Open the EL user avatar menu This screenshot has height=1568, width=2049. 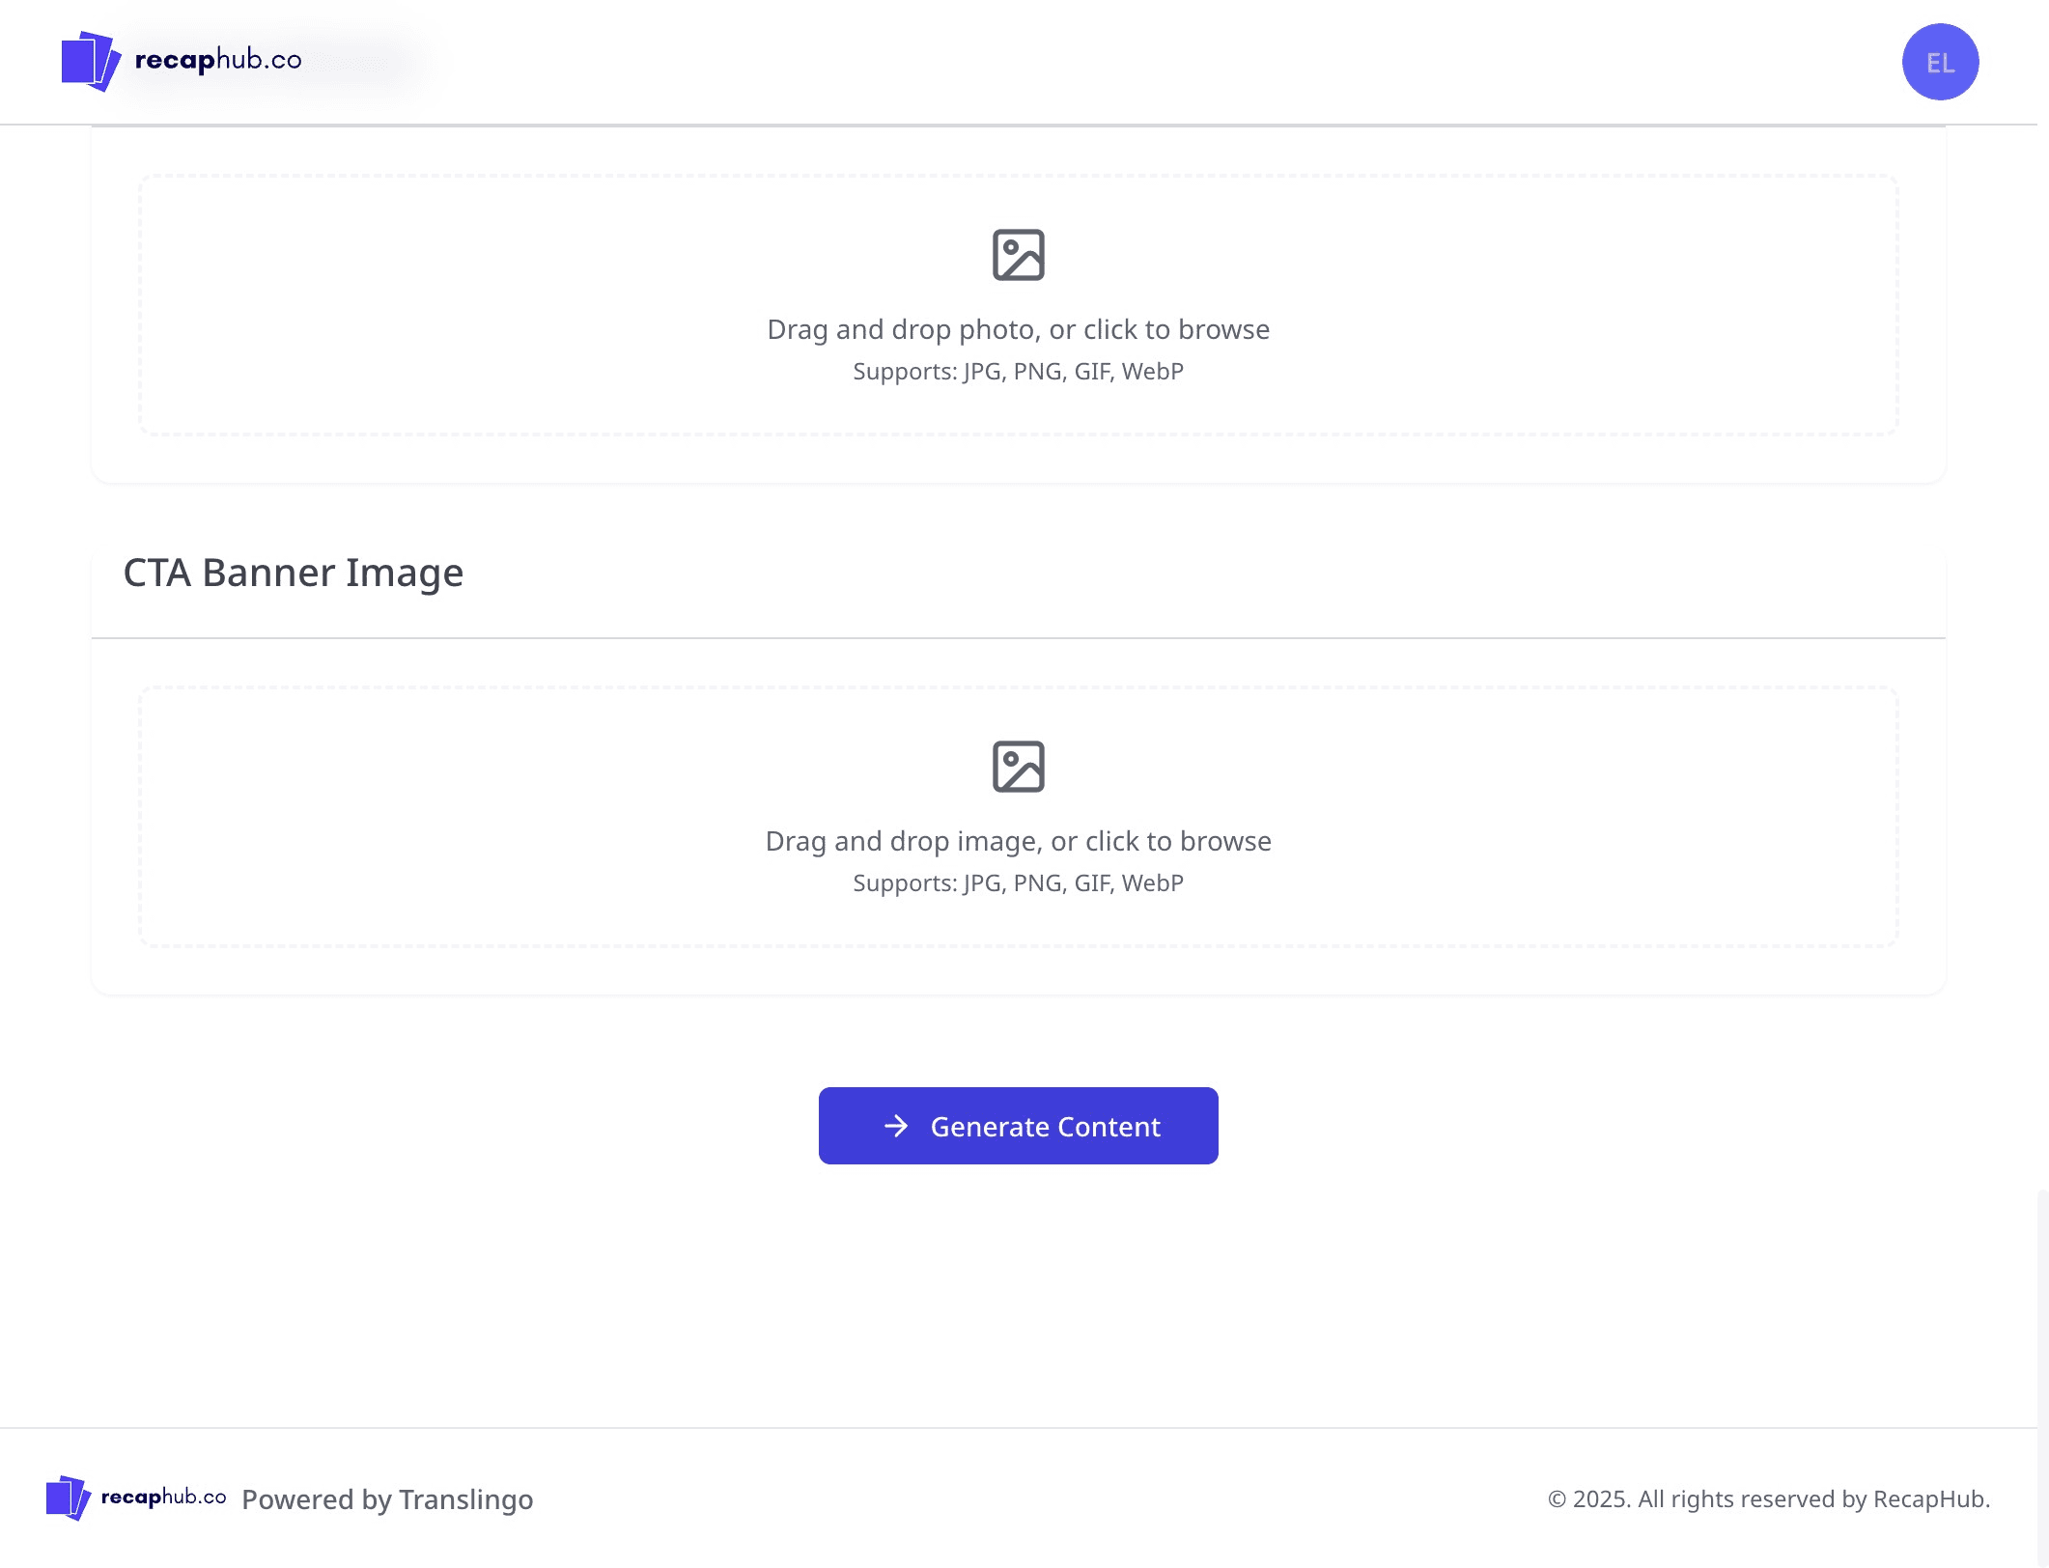(x=1940, y=62)
